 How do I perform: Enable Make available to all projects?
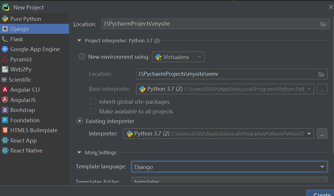click(x=93, y=111)
